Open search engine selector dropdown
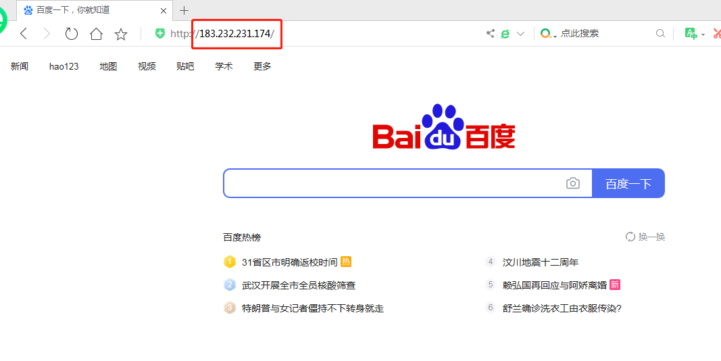The height and width of the screenshot is (361, 721). click(548, 34)
